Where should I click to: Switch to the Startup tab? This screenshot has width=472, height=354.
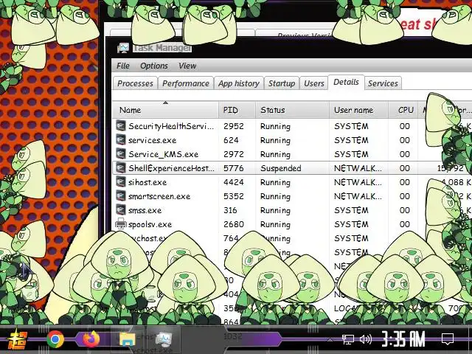tap(282, 83)
